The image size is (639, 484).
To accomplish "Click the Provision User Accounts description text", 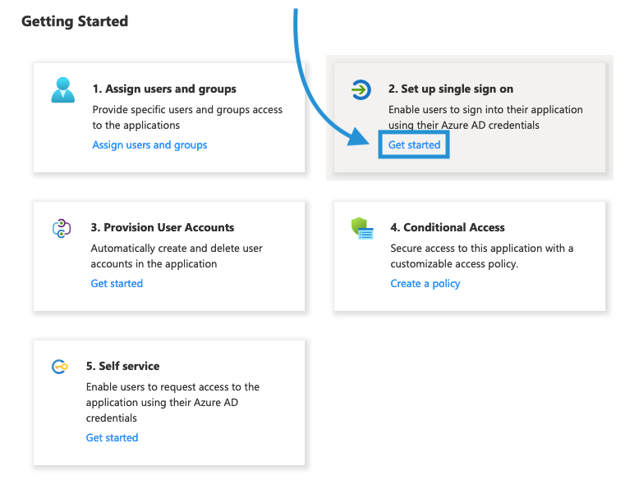I will pyautogui.click(x=177, y=256).
